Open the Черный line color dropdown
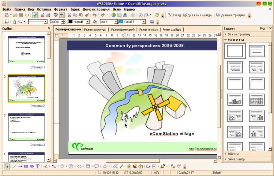The width and height of the screenshot is (274, 176). [x=88, y=22]
